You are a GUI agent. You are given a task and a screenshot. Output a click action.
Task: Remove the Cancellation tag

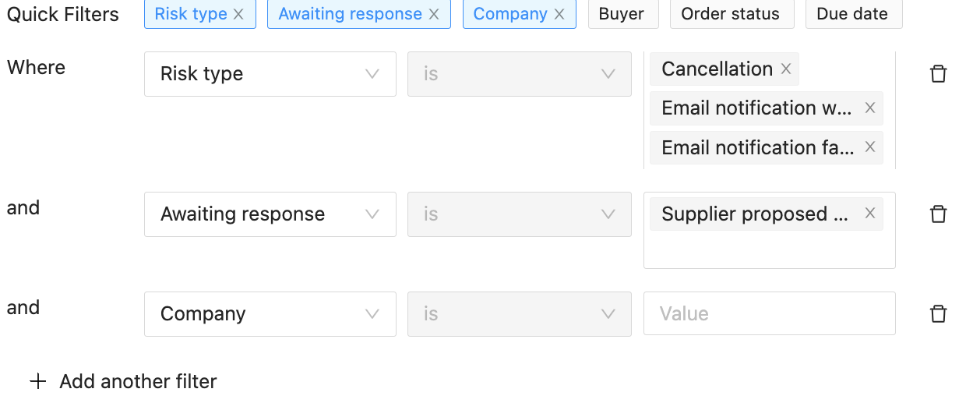pos(786,69)
